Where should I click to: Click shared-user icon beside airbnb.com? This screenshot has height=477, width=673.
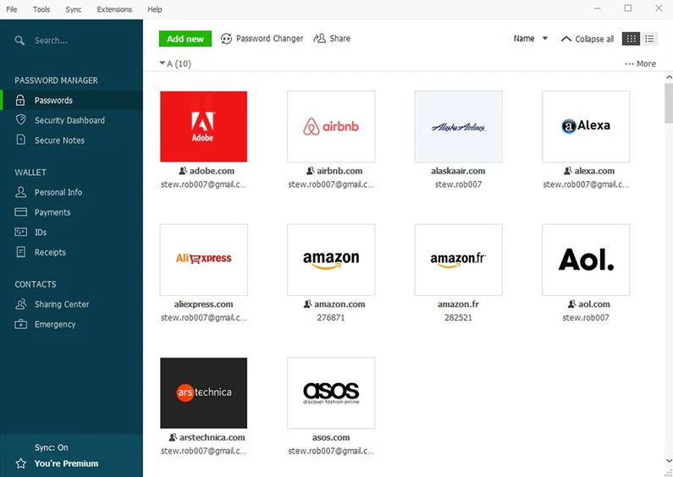(311, 171)
